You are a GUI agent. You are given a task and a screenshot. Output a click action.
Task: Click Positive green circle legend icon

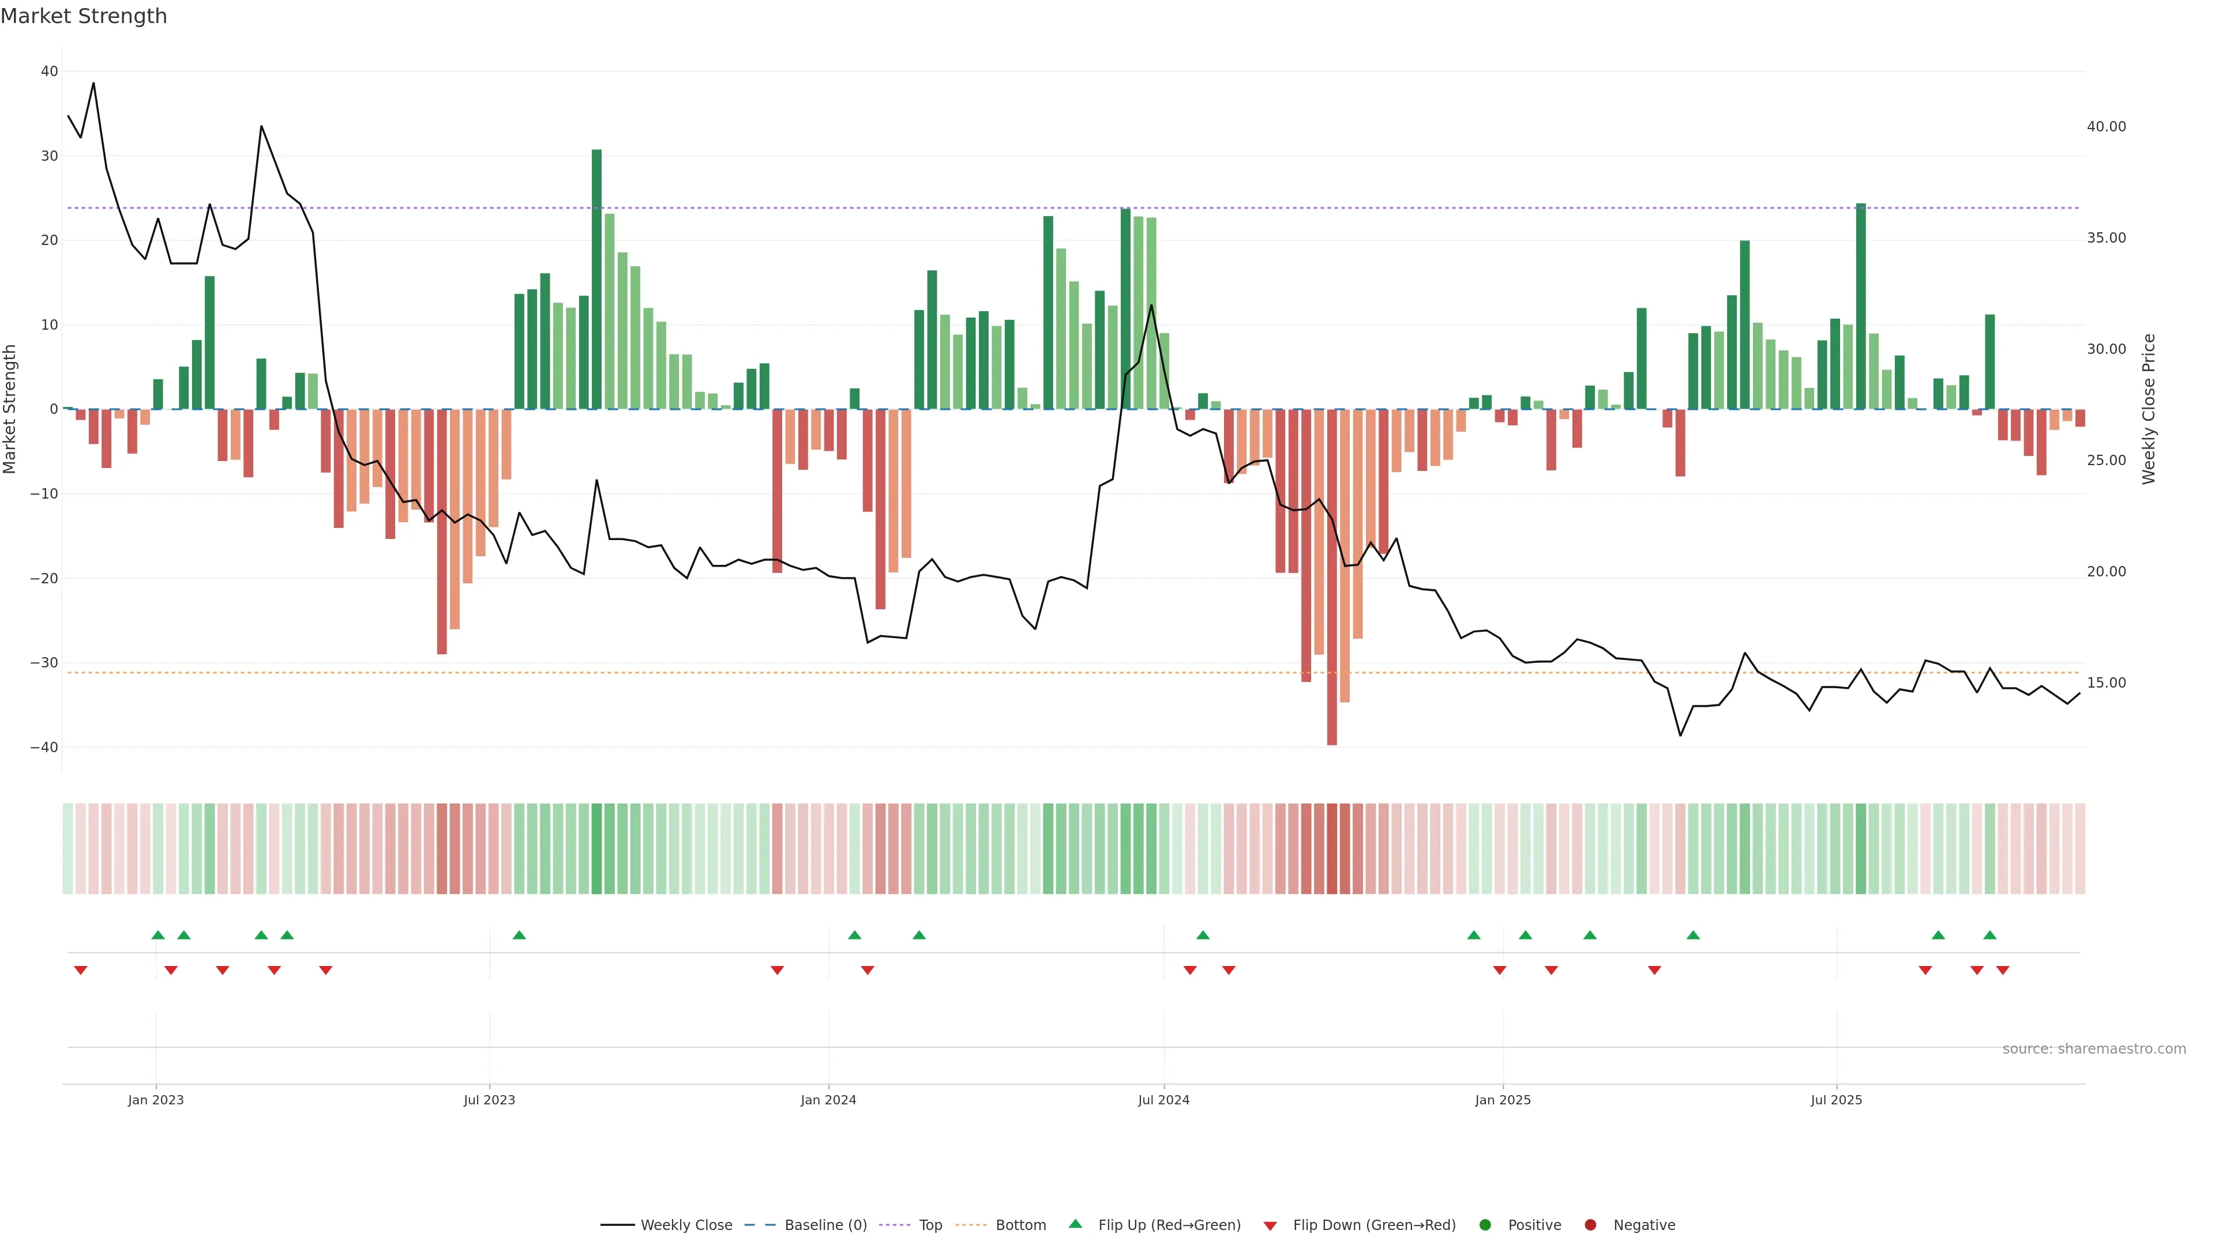tap(1485, 1225)
